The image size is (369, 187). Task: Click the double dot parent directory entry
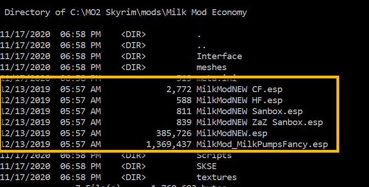click(201, 46)
